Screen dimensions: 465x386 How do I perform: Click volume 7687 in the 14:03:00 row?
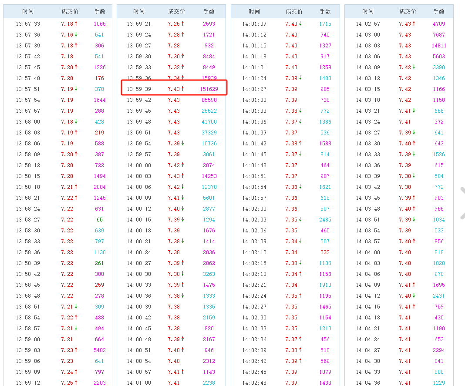[439, 35]
